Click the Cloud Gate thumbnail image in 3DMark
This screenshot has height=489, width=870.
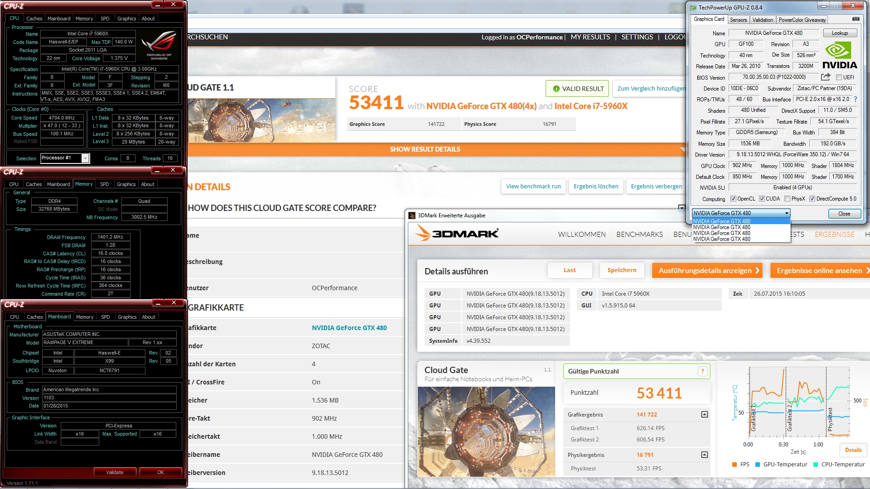(486, 431)
